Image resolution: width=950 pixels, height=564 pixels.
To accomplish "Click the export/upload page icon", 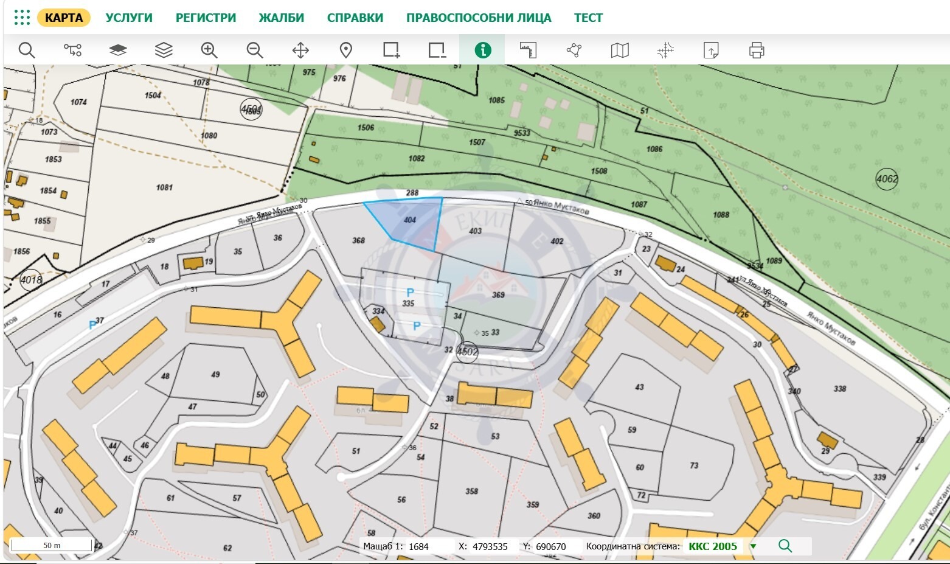I will point(711,50).
